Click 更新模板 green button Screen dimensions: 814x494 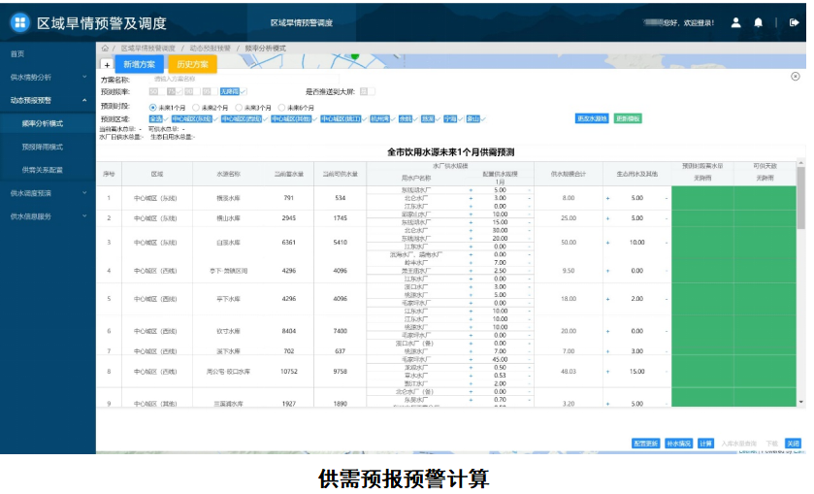click(x=628, y=118)
